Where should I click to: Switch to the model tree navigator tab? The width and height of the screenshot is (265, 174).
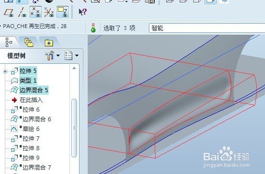[9, 42]
